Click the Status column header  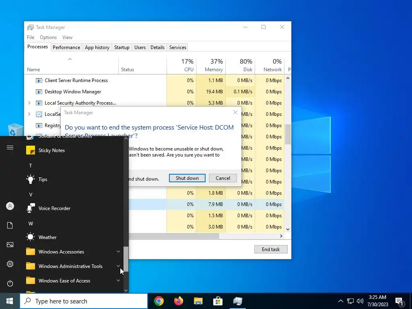pyautogui.click(x=142, y=66)
